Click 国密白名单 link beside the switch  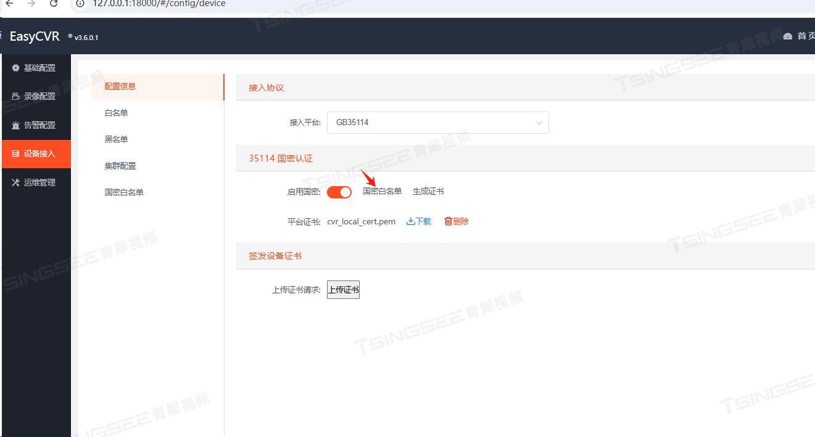[382, 192]
